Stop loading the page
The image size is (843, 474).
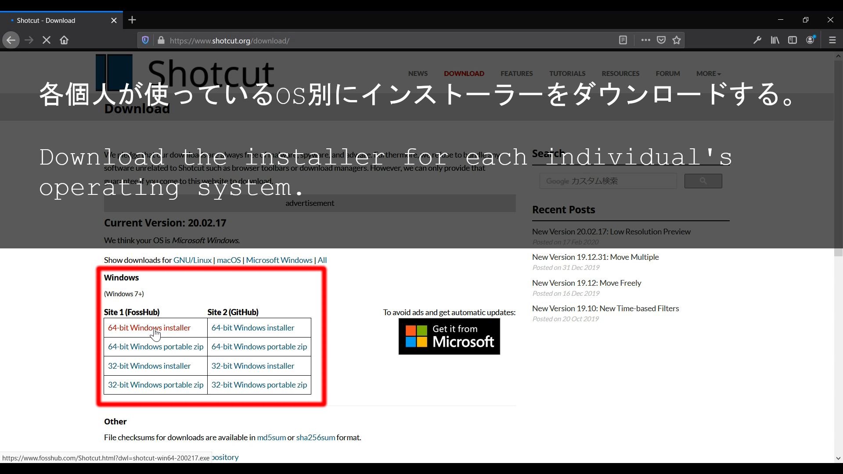click(x=47, y=40)
